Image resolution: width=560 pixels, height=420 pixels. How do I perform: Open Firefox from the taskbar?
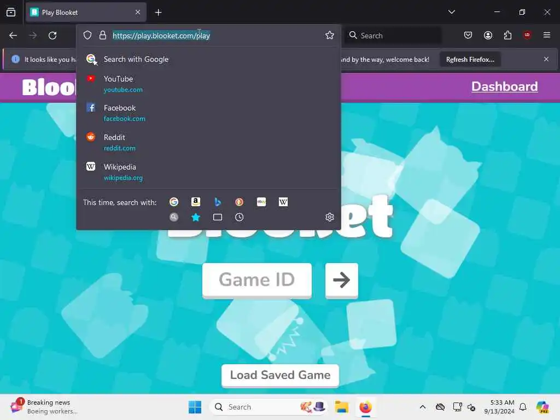tap(365, 407)
